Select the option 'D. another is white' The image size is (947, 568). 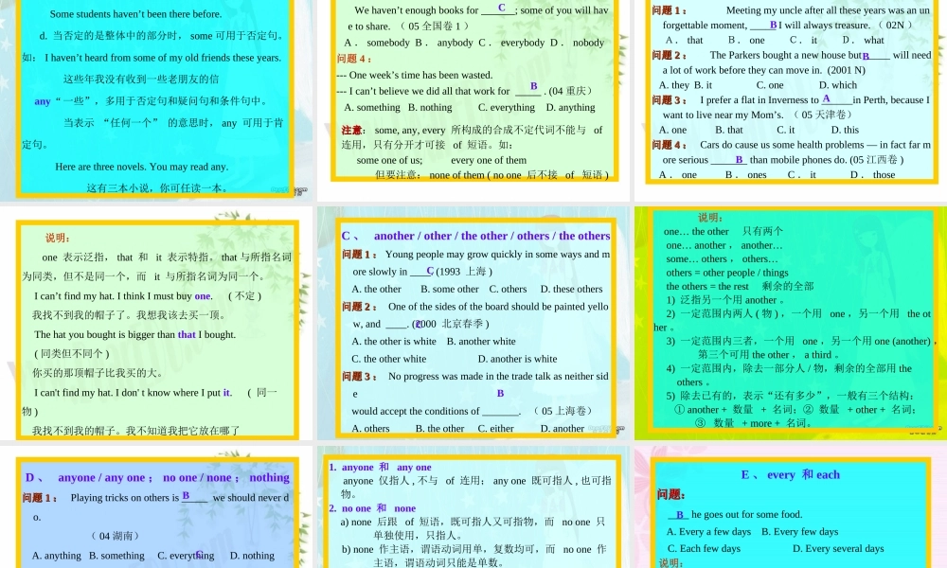(518, 359)
